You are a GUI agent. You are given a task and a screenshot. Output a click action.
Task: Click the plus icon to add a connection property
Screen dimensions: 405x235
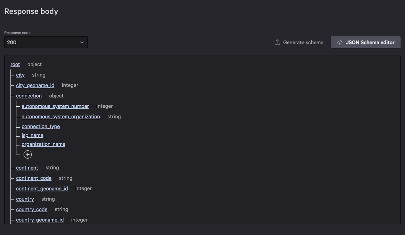tap(28, 154)
